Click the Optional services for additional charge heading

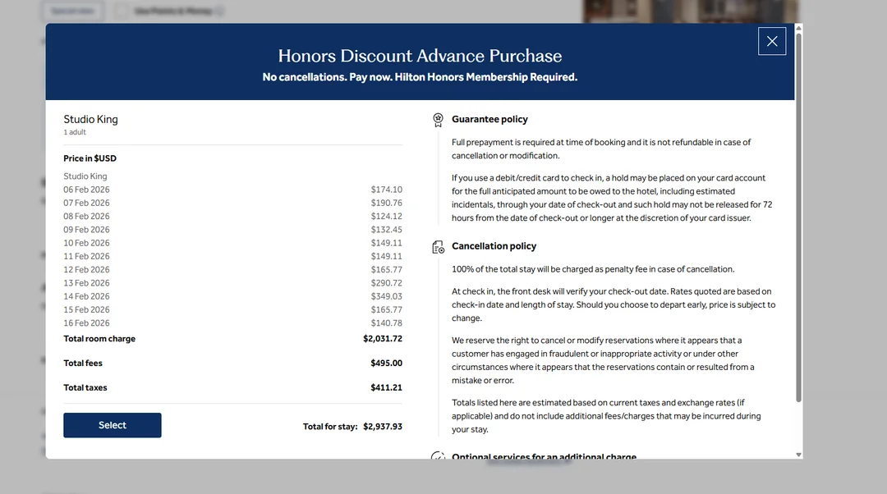tap(544, 456)
